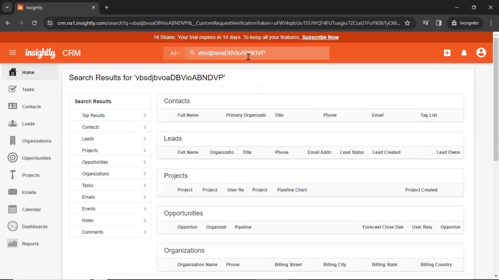Click the search input field

(257, 53)
